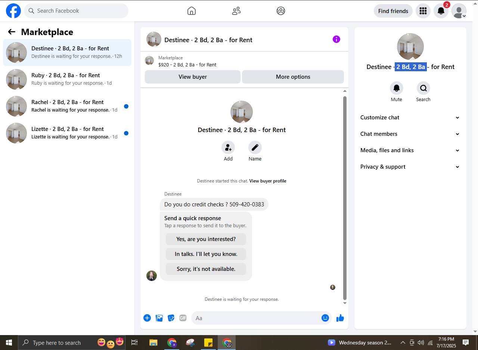Open the purple conversation info icon
478x350 pixels.
tap(336, 39)
